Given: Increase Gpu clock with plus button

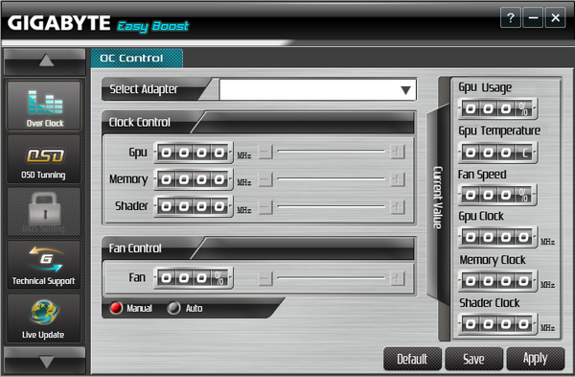Looking at the screenshot, I should [x=398, y=152].
